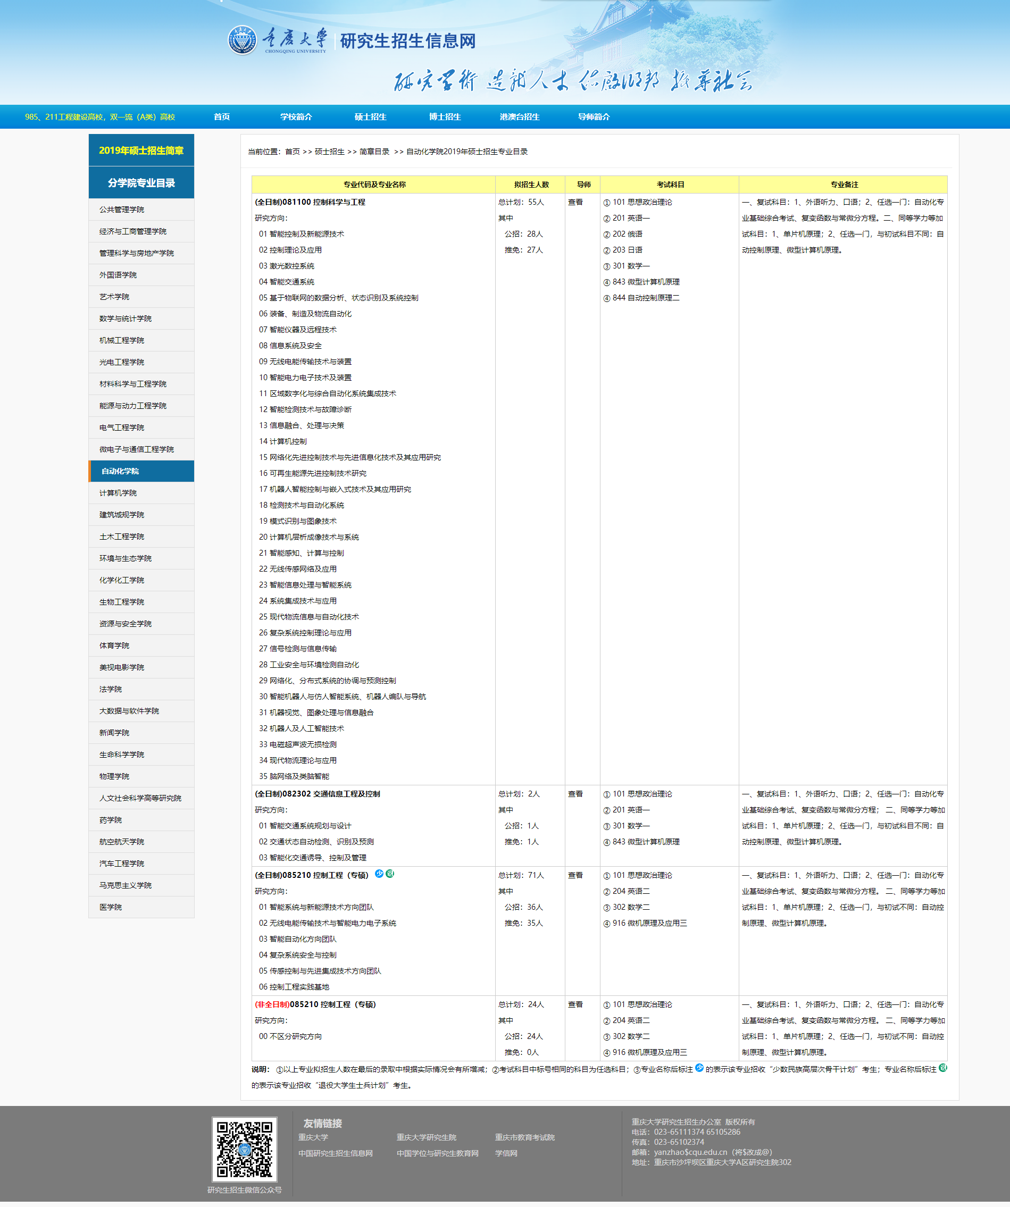Viewport: 1010px width, 1207px height.
Task: Click 简章目录 in the breadcrumb trail
Action: pyautogui.click(x=375, y=152)
